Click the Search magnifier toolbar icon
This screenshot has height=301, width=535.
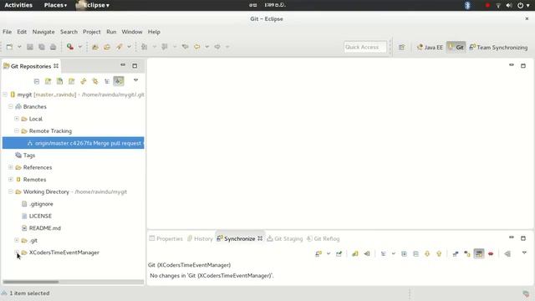click(70, 47)
